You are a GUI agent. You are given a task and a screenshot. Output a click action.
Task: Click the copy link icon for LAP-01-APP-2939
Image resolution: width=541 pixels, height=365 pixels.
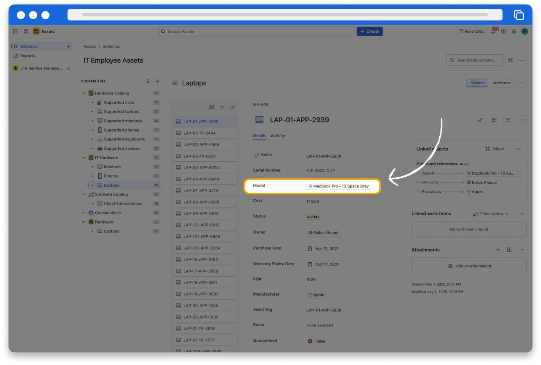(480, 120)
